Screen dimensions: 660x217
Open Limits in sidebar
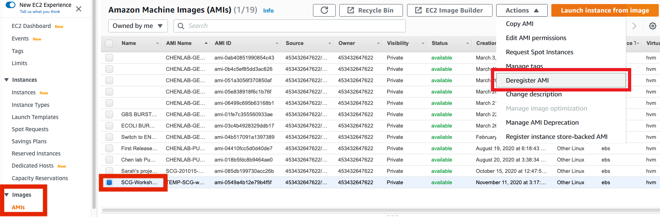tap(19, 63)
